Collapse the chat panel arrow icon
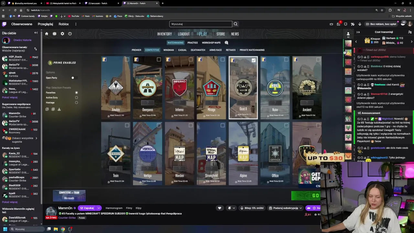The image size is (414, 233). click(358, 32)
